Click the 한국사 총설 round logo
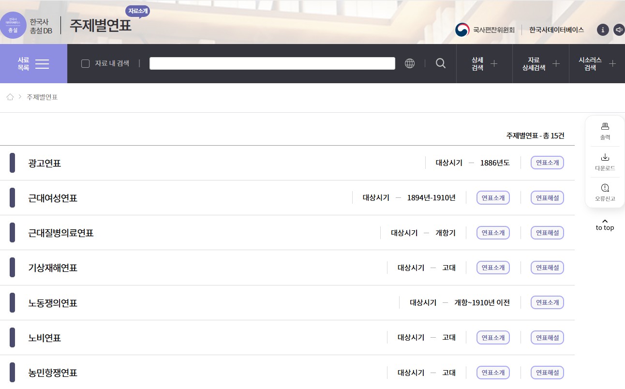The height and width of the screenshot is (389, 625). [x=13, y=25]
